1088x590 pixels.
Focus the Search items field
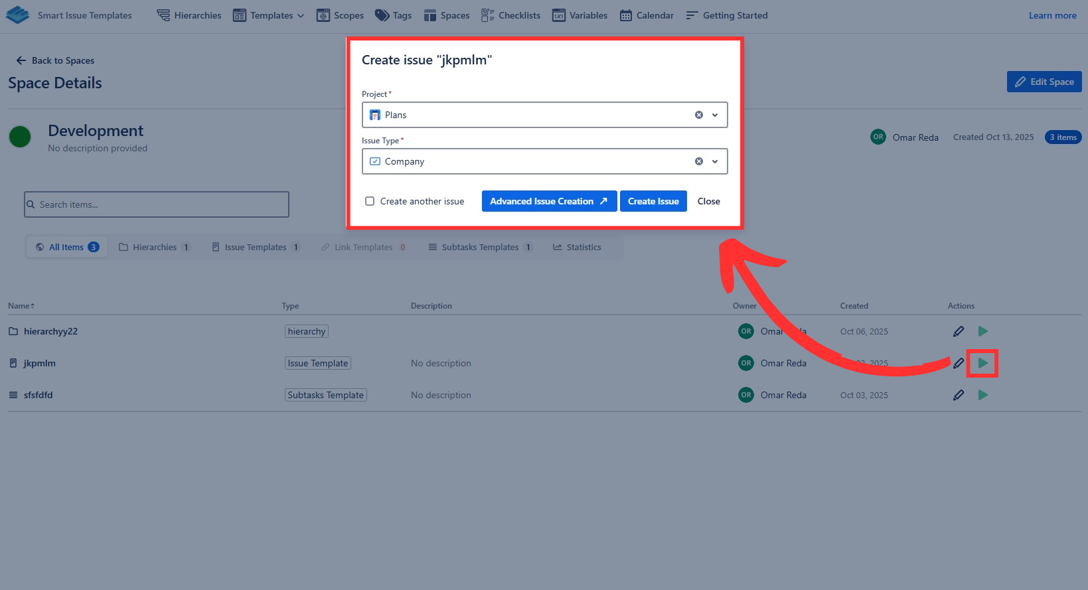tap(156, 204)
